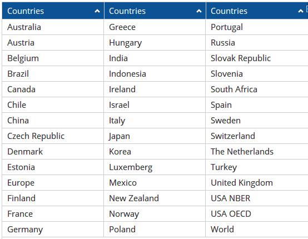Select USA OECD from the list
This screenshot has height=239, width=308.
[x=231, y=214]
